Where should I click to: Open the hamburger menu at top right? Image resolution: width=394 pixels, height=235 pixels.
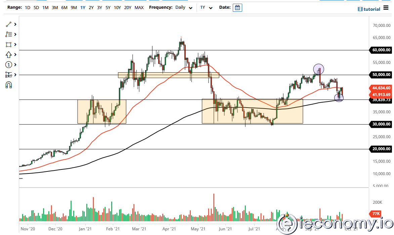[386, 9]
